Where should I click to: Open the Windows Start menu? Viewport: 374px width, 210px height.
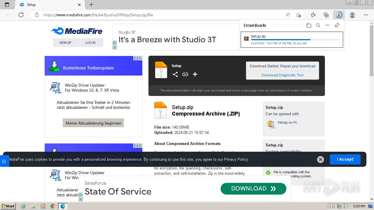[x=8, y=206]
